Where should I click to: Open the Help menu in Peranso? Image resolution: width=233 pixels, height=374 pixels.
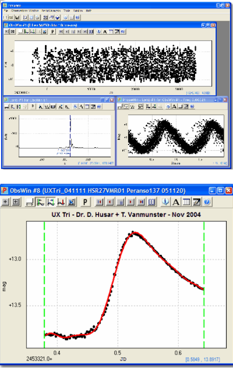pyautogui.click(x=89, y=11)
